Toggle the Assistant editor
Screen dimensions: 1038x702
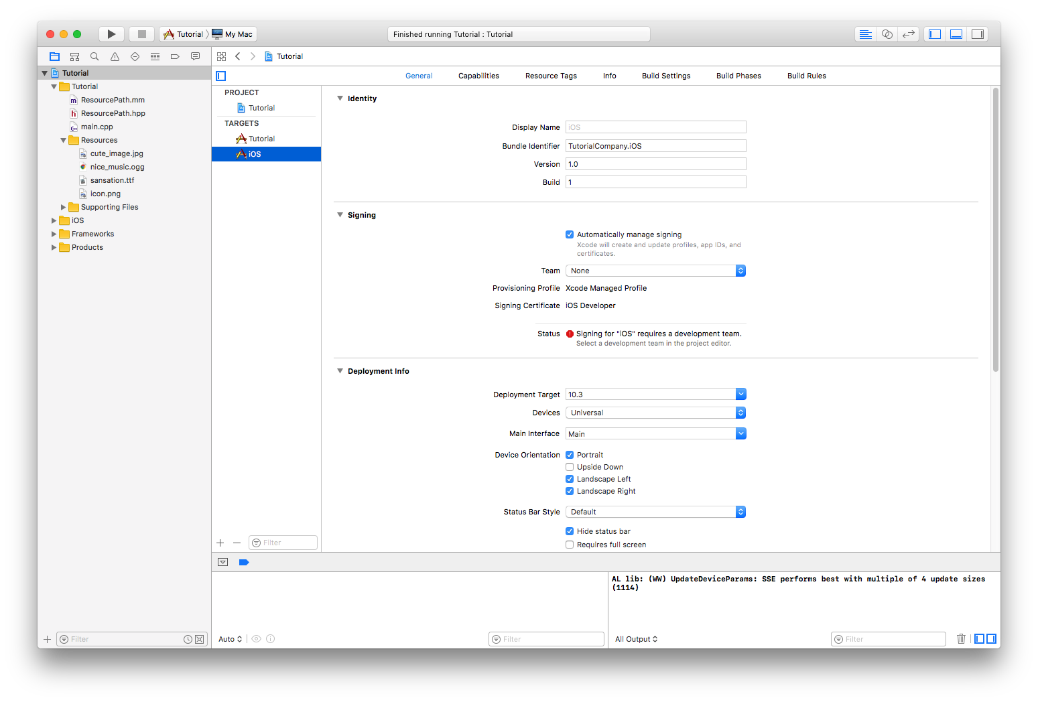pyautogui.click(x=887, y=33)
